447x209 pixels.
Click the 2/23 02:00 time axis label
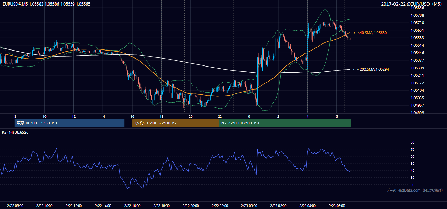pos(278,206)
